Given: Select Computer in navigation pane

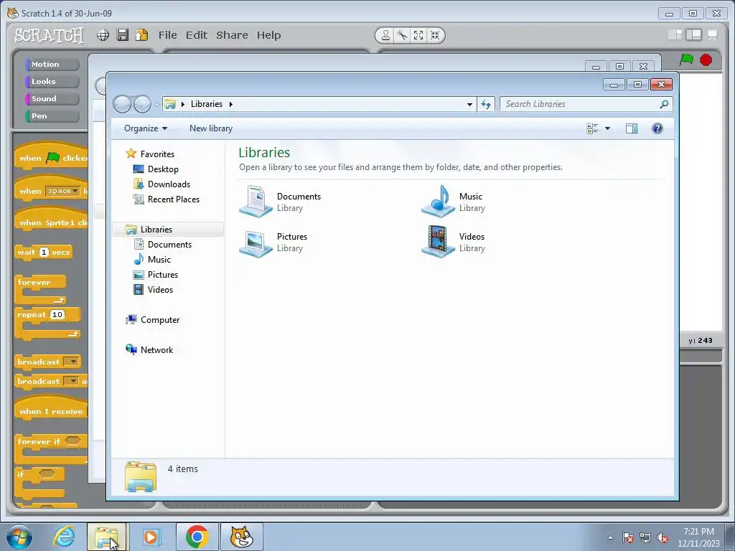Looking at the screenshot, I should [160, 320].
